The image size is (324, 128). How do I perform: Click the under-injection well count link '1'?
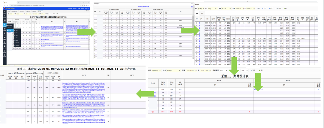coord(318,89)
